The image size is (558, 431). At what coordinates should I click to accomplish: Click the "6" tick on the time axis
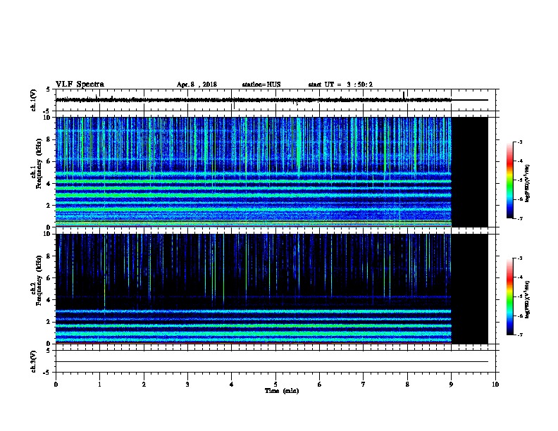coord(319,385)
